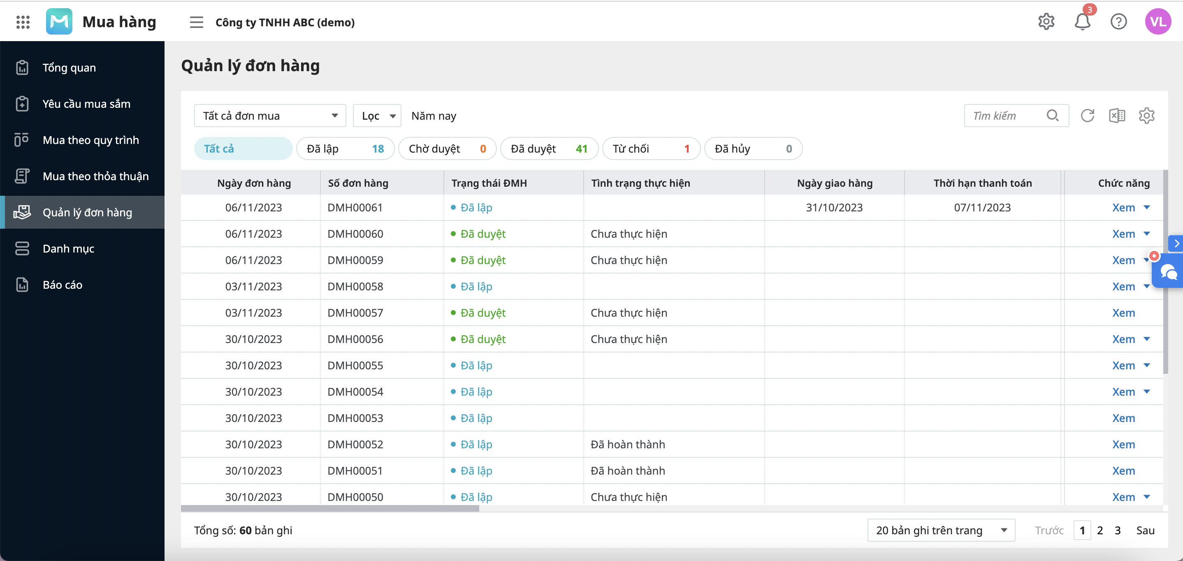The image size is (1183, 561).
Task: Click the Mua theo thỏa thuận icon
Action: pyautogui.click(x=22, y=176)
